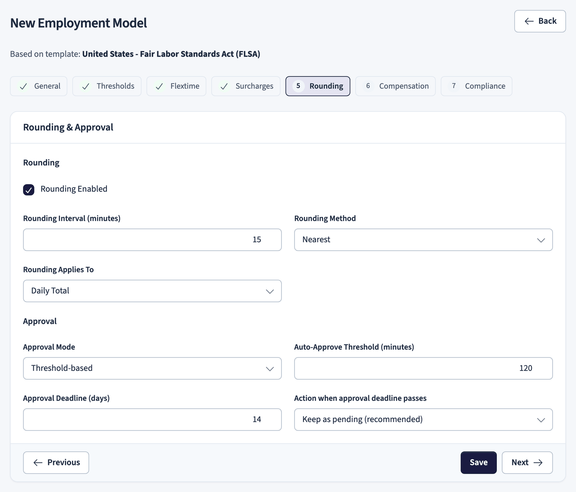
Task: Save the employment model
Action: (478, 463)
